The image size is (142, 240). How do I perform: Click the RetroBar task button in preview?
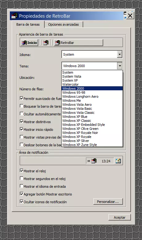coord(79,43)
